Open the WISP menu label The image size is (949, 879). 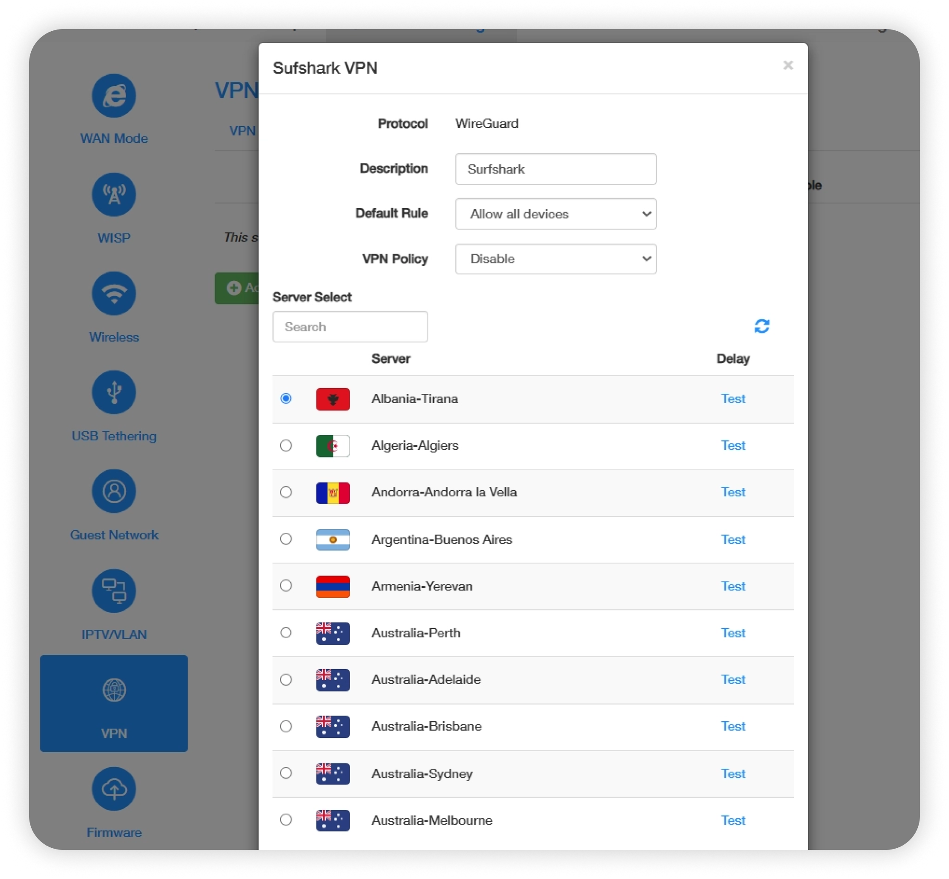(x=114, y=238)
